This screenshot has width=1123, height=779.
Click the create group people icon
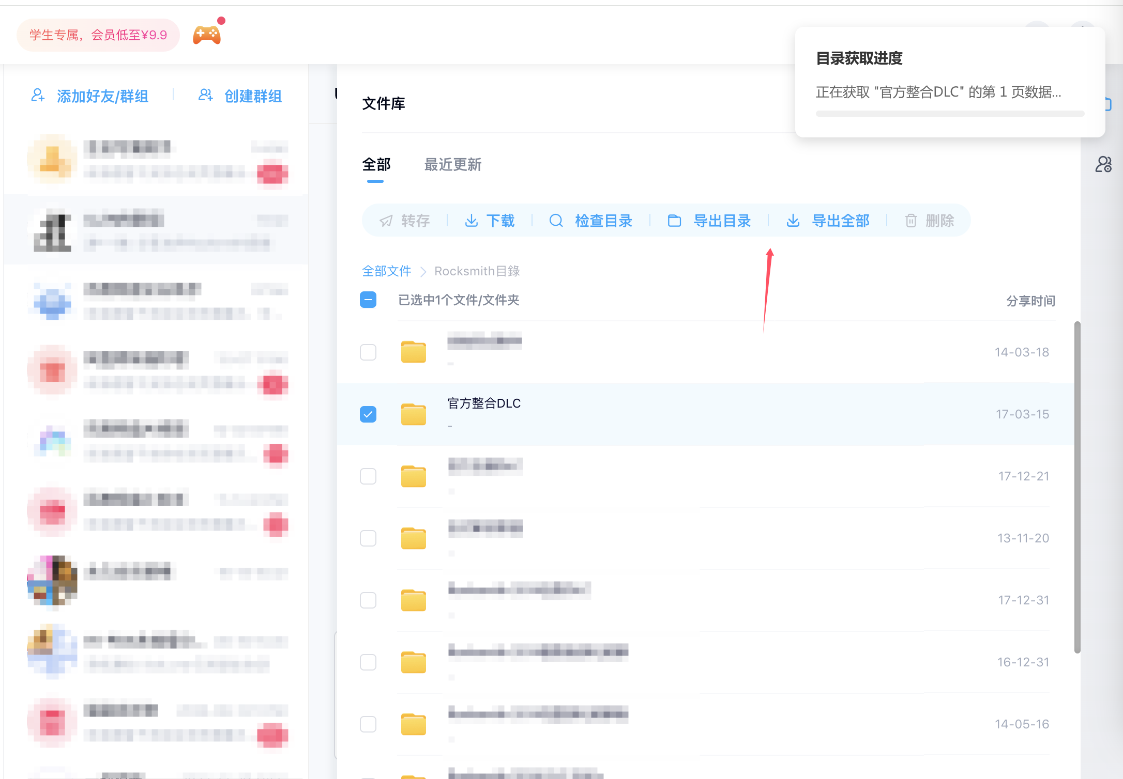tap(205, 96)
